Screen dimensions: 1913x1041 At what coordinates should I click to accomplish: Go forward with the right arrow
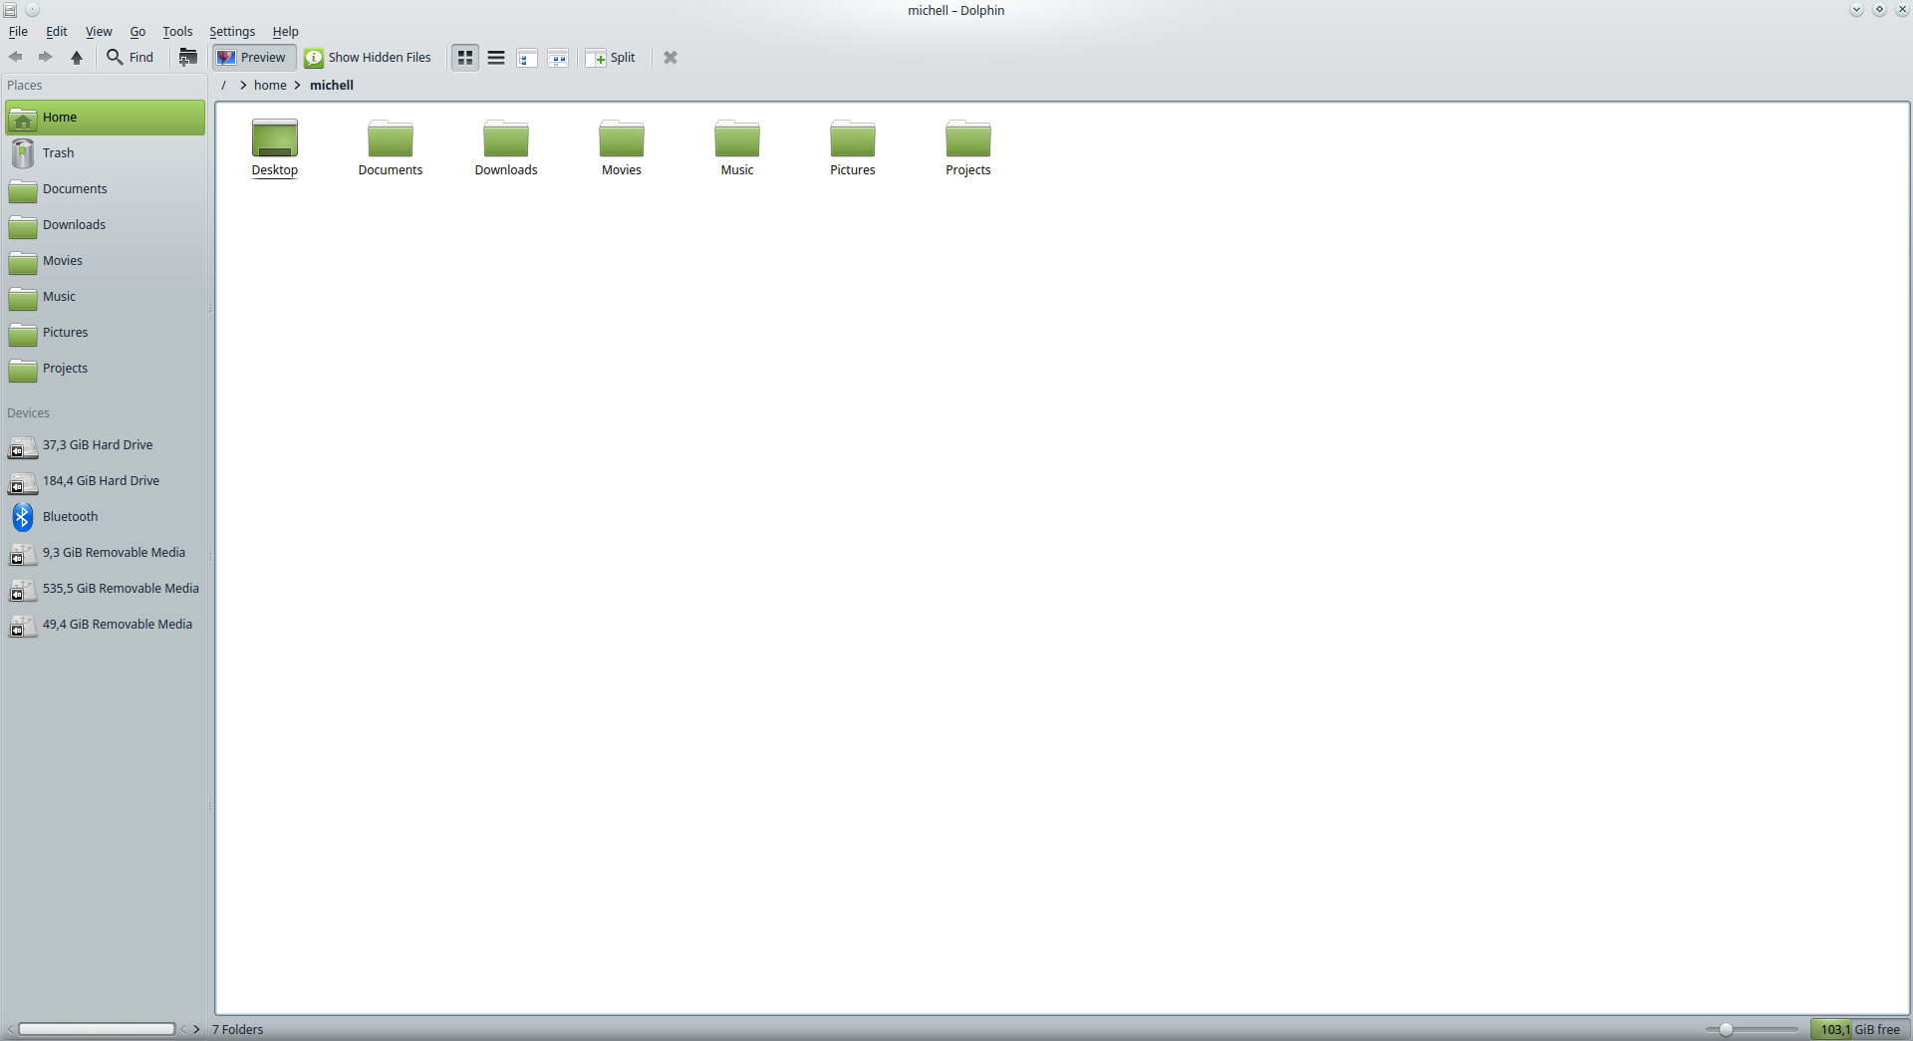(x=46, y=57)
